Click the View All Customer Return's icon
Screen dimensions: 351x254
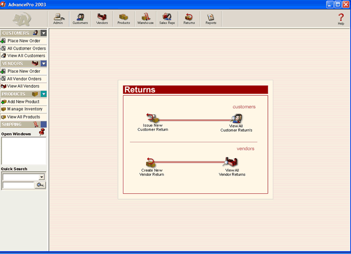237,118
